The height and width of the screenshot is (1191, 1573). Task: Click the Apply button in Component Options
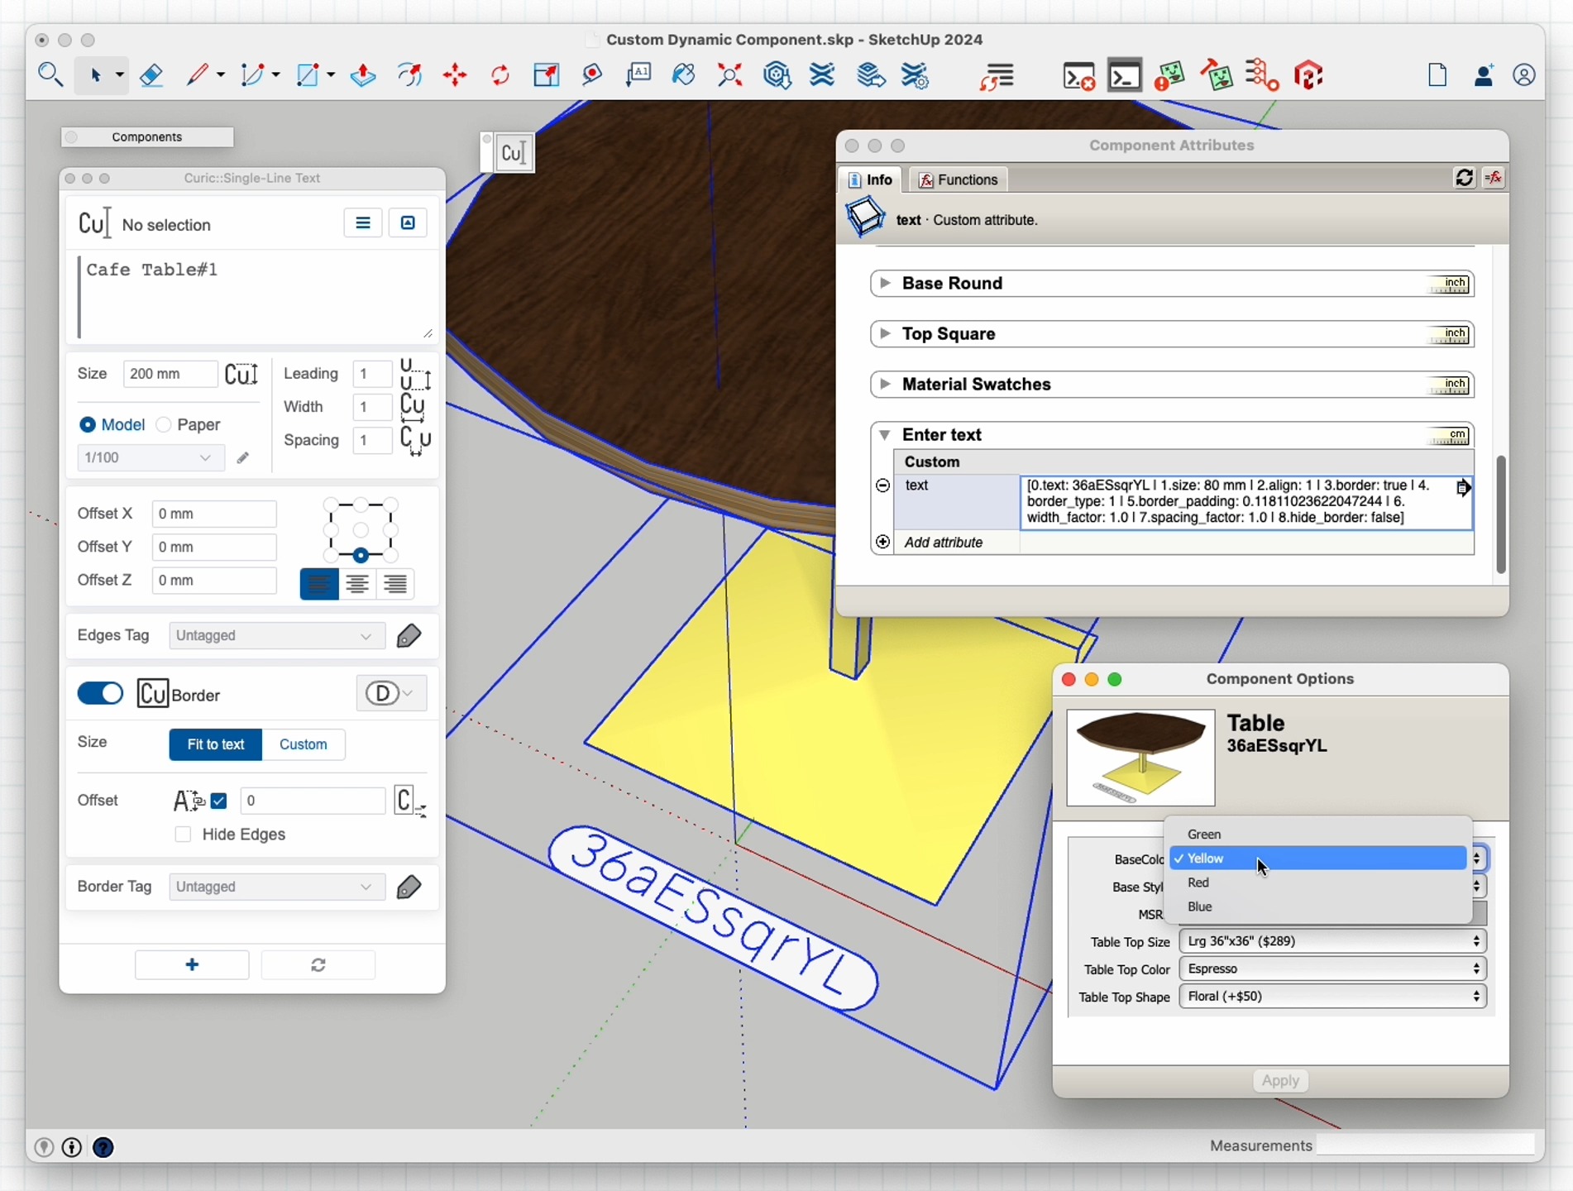(1280, 1082)
